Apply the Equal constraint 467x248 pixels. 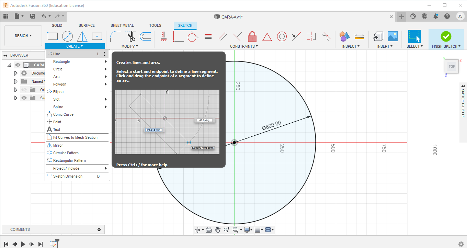[208, 36]
